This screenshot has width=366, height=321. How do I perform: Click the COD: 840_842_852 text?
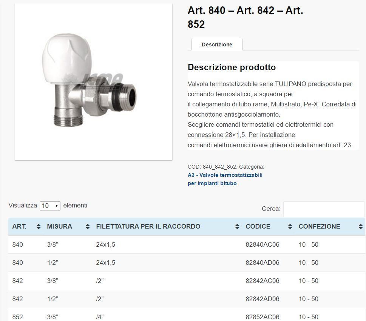tap(212, 167)
